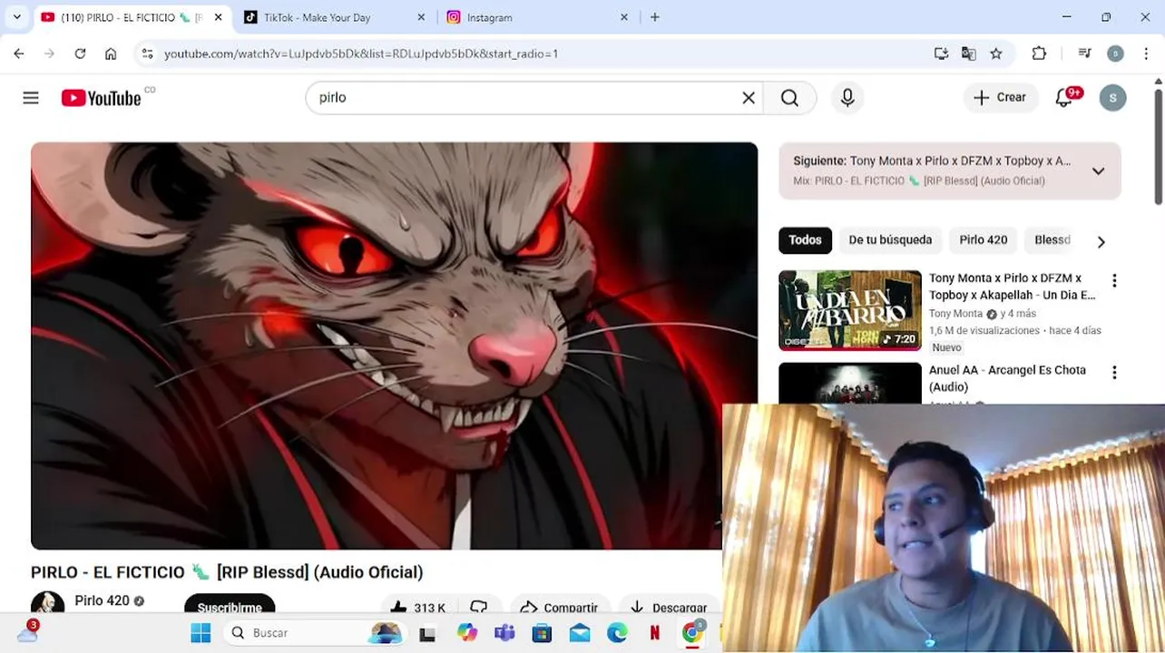Open the YouTube hamburger guide menu
Viewport: 1165px width, 653px height.
[31, 98]
